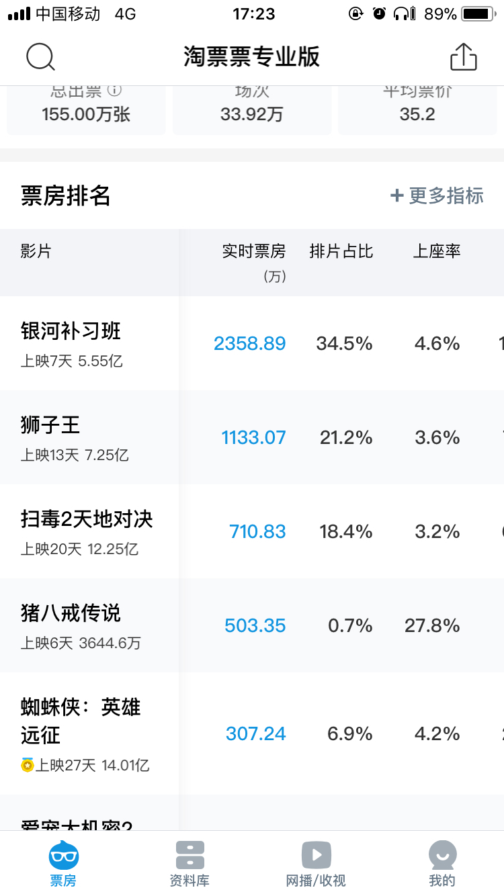The height and width of the screenshot is (896, 504).
Task: Sort by 上座率 column header
Action: click(437, 251)
